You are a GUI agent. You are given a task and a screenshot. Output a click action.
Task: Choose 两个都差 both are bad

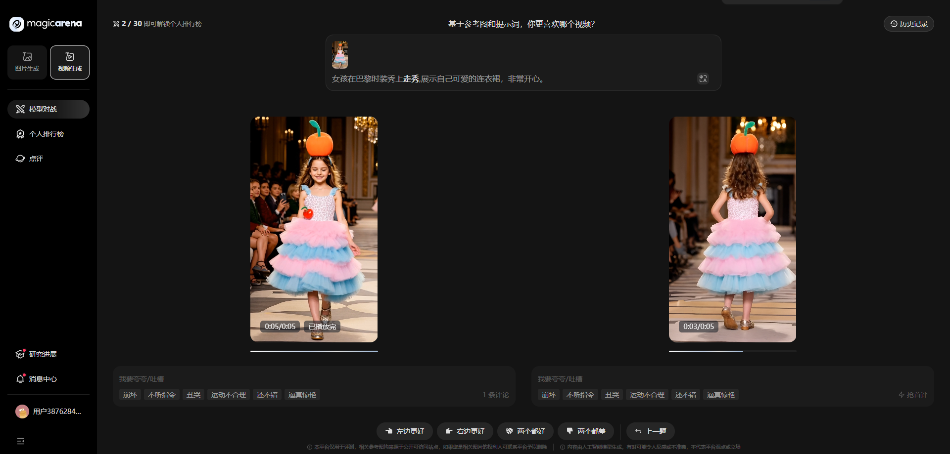point(585,431)
